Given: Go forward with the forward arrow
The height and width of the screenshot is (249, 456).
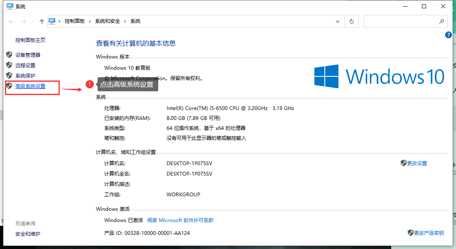Looking at the screenshot, I should (x=24, y=22).
